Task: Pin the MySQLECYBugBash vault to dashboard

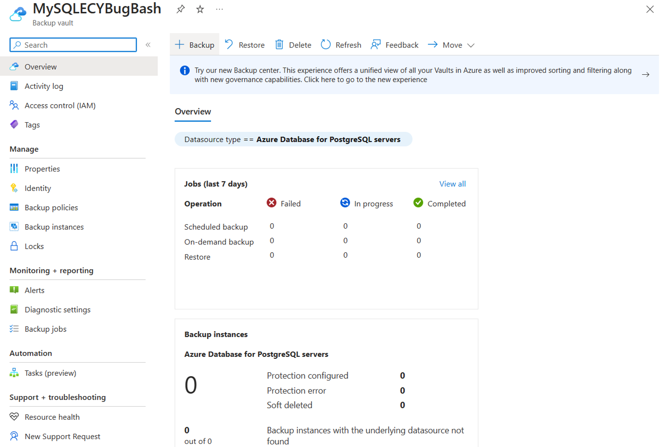Action: click(x=180, y=9)
